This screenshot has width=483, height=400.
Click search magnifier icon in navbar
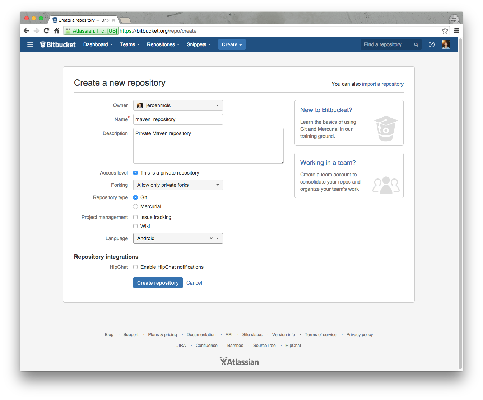[x=416, y=45]
